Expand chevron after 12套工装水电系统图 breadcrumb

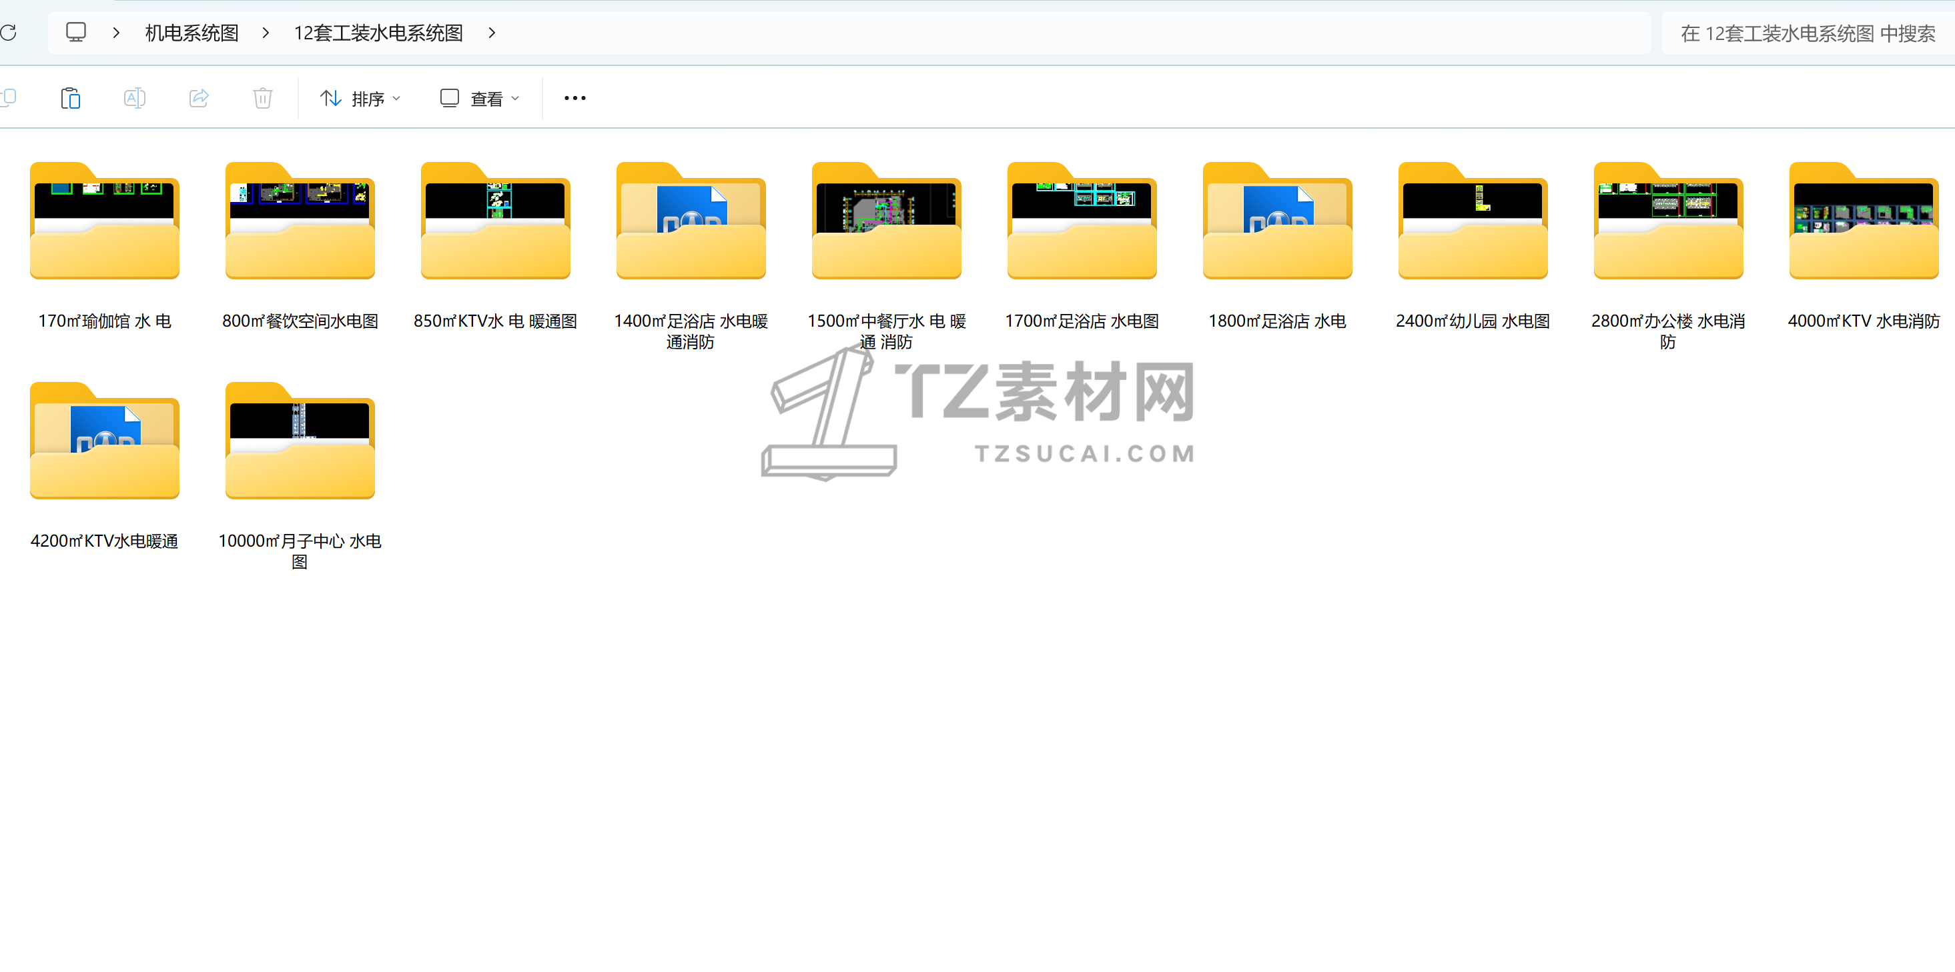tap(492, 33)
